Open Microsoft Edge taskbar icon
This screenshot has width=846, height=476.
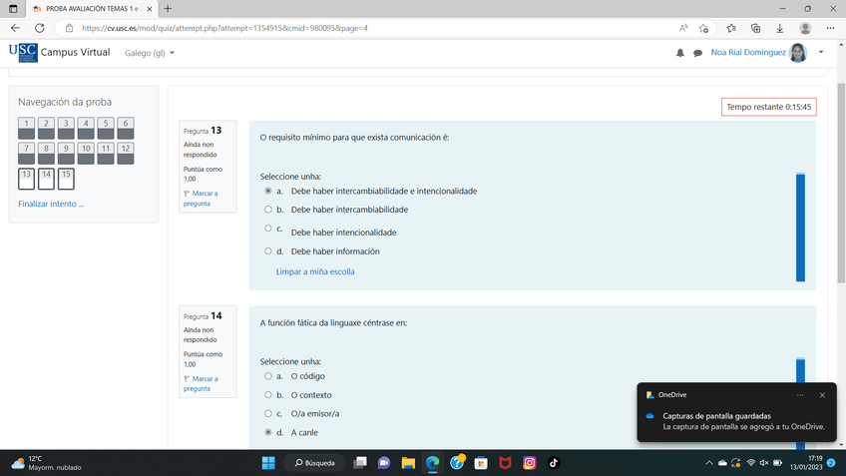[432, 463]
